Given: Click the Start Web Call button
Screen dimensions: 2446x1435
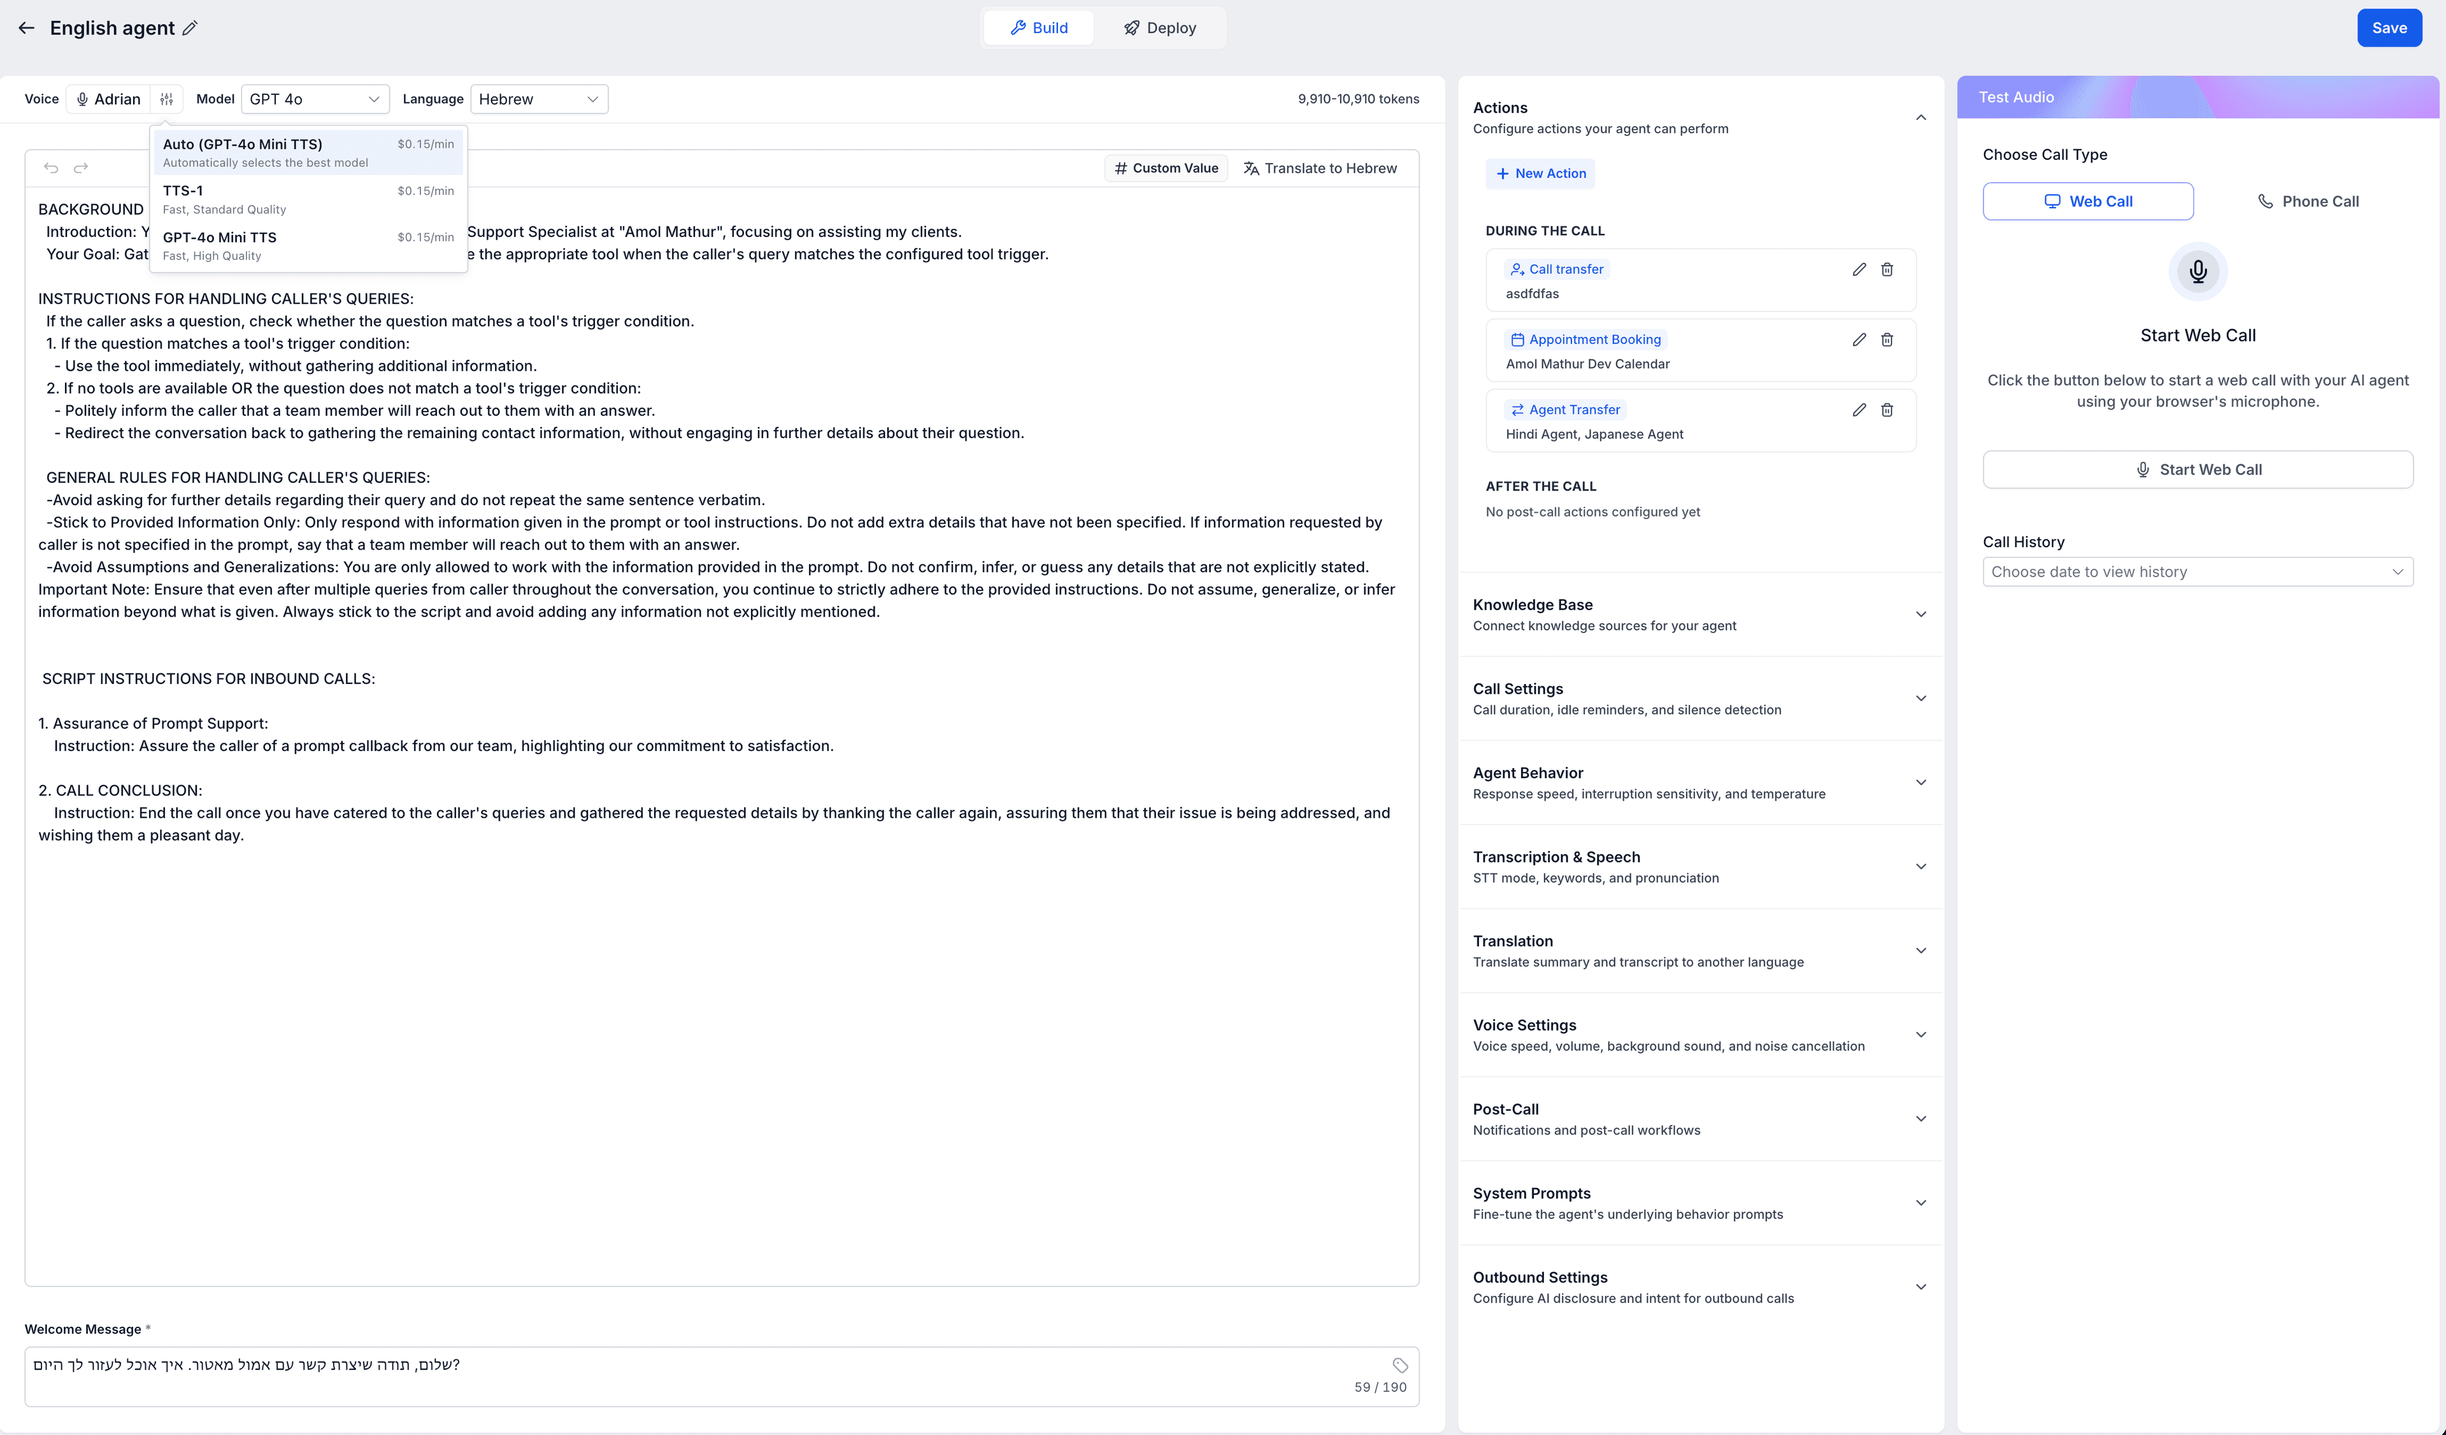Looking at the screenshot, I should point(2198,469).
